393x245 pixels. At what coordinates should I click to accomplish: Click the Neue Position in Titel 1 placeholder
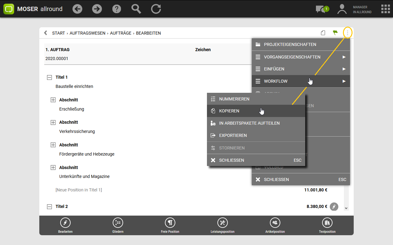pos(79,190)
